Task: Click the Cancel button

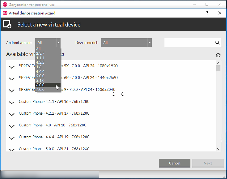Action: 174,163
